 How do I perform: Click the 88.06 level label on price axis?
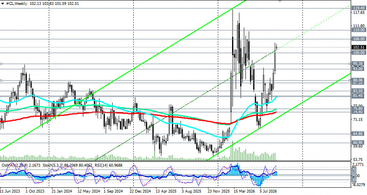coord(359,80)
